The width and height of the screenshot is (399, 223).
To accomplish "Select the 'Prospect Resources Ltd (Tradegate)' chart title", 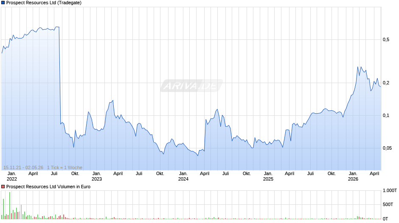I will point(44,3).
